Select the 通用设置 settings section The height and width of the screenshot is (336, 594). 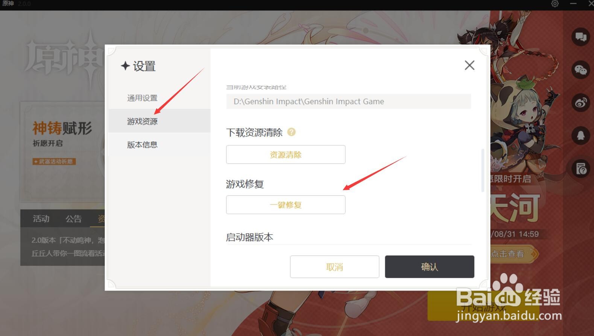pyautogui.click(x=142, y=98)
